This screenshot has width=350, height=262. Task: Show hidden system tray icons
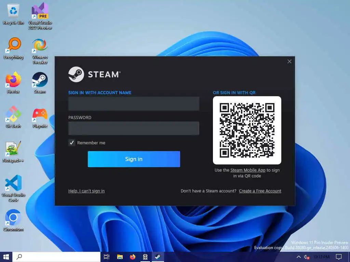pyautogui.click(x=298, y=257)
